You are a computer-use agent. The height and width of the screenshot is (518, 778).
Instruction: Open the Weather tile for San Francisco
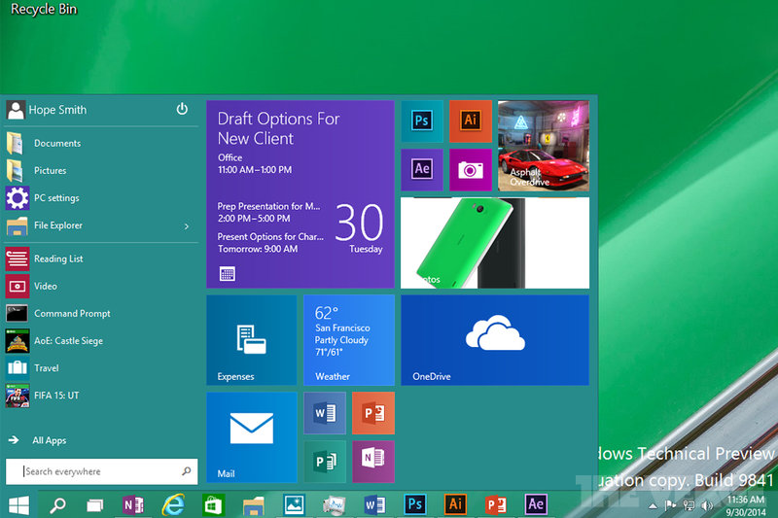pos(349,340)
